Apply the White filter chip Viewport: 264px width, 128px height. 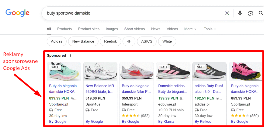(167, 41)
